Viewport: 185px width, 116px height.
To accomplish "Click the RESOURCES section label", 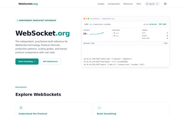I will (21, 87).
